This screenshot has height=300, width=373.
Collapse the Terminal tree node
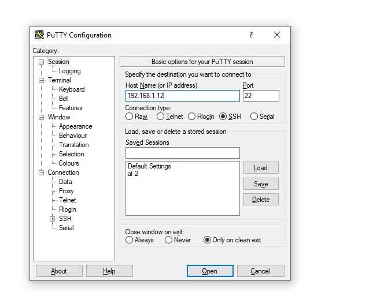(x=42, y=80)
